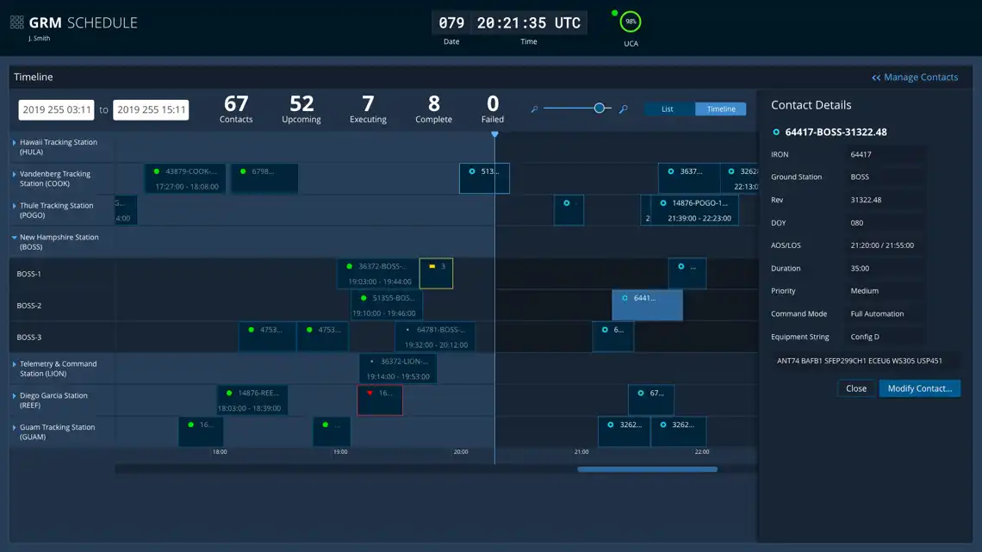
Task: Click the 20:21:35 UTC clock display
Action: (529, 23)
